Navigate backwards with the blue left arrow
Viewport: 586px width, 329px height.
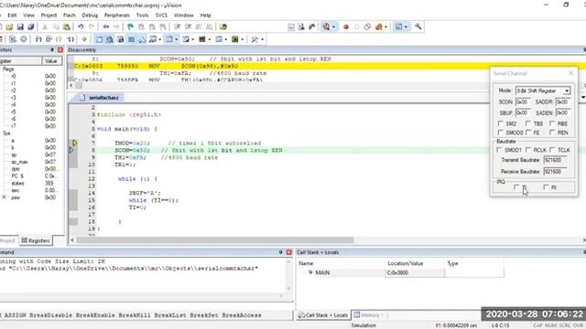(106, 27)
